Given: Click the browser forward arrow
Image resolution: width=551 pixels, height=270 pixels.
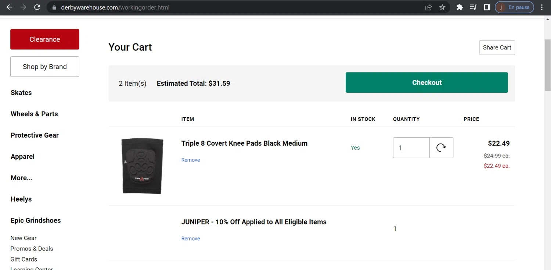Looking at the screenshot, I should [23, 7].
